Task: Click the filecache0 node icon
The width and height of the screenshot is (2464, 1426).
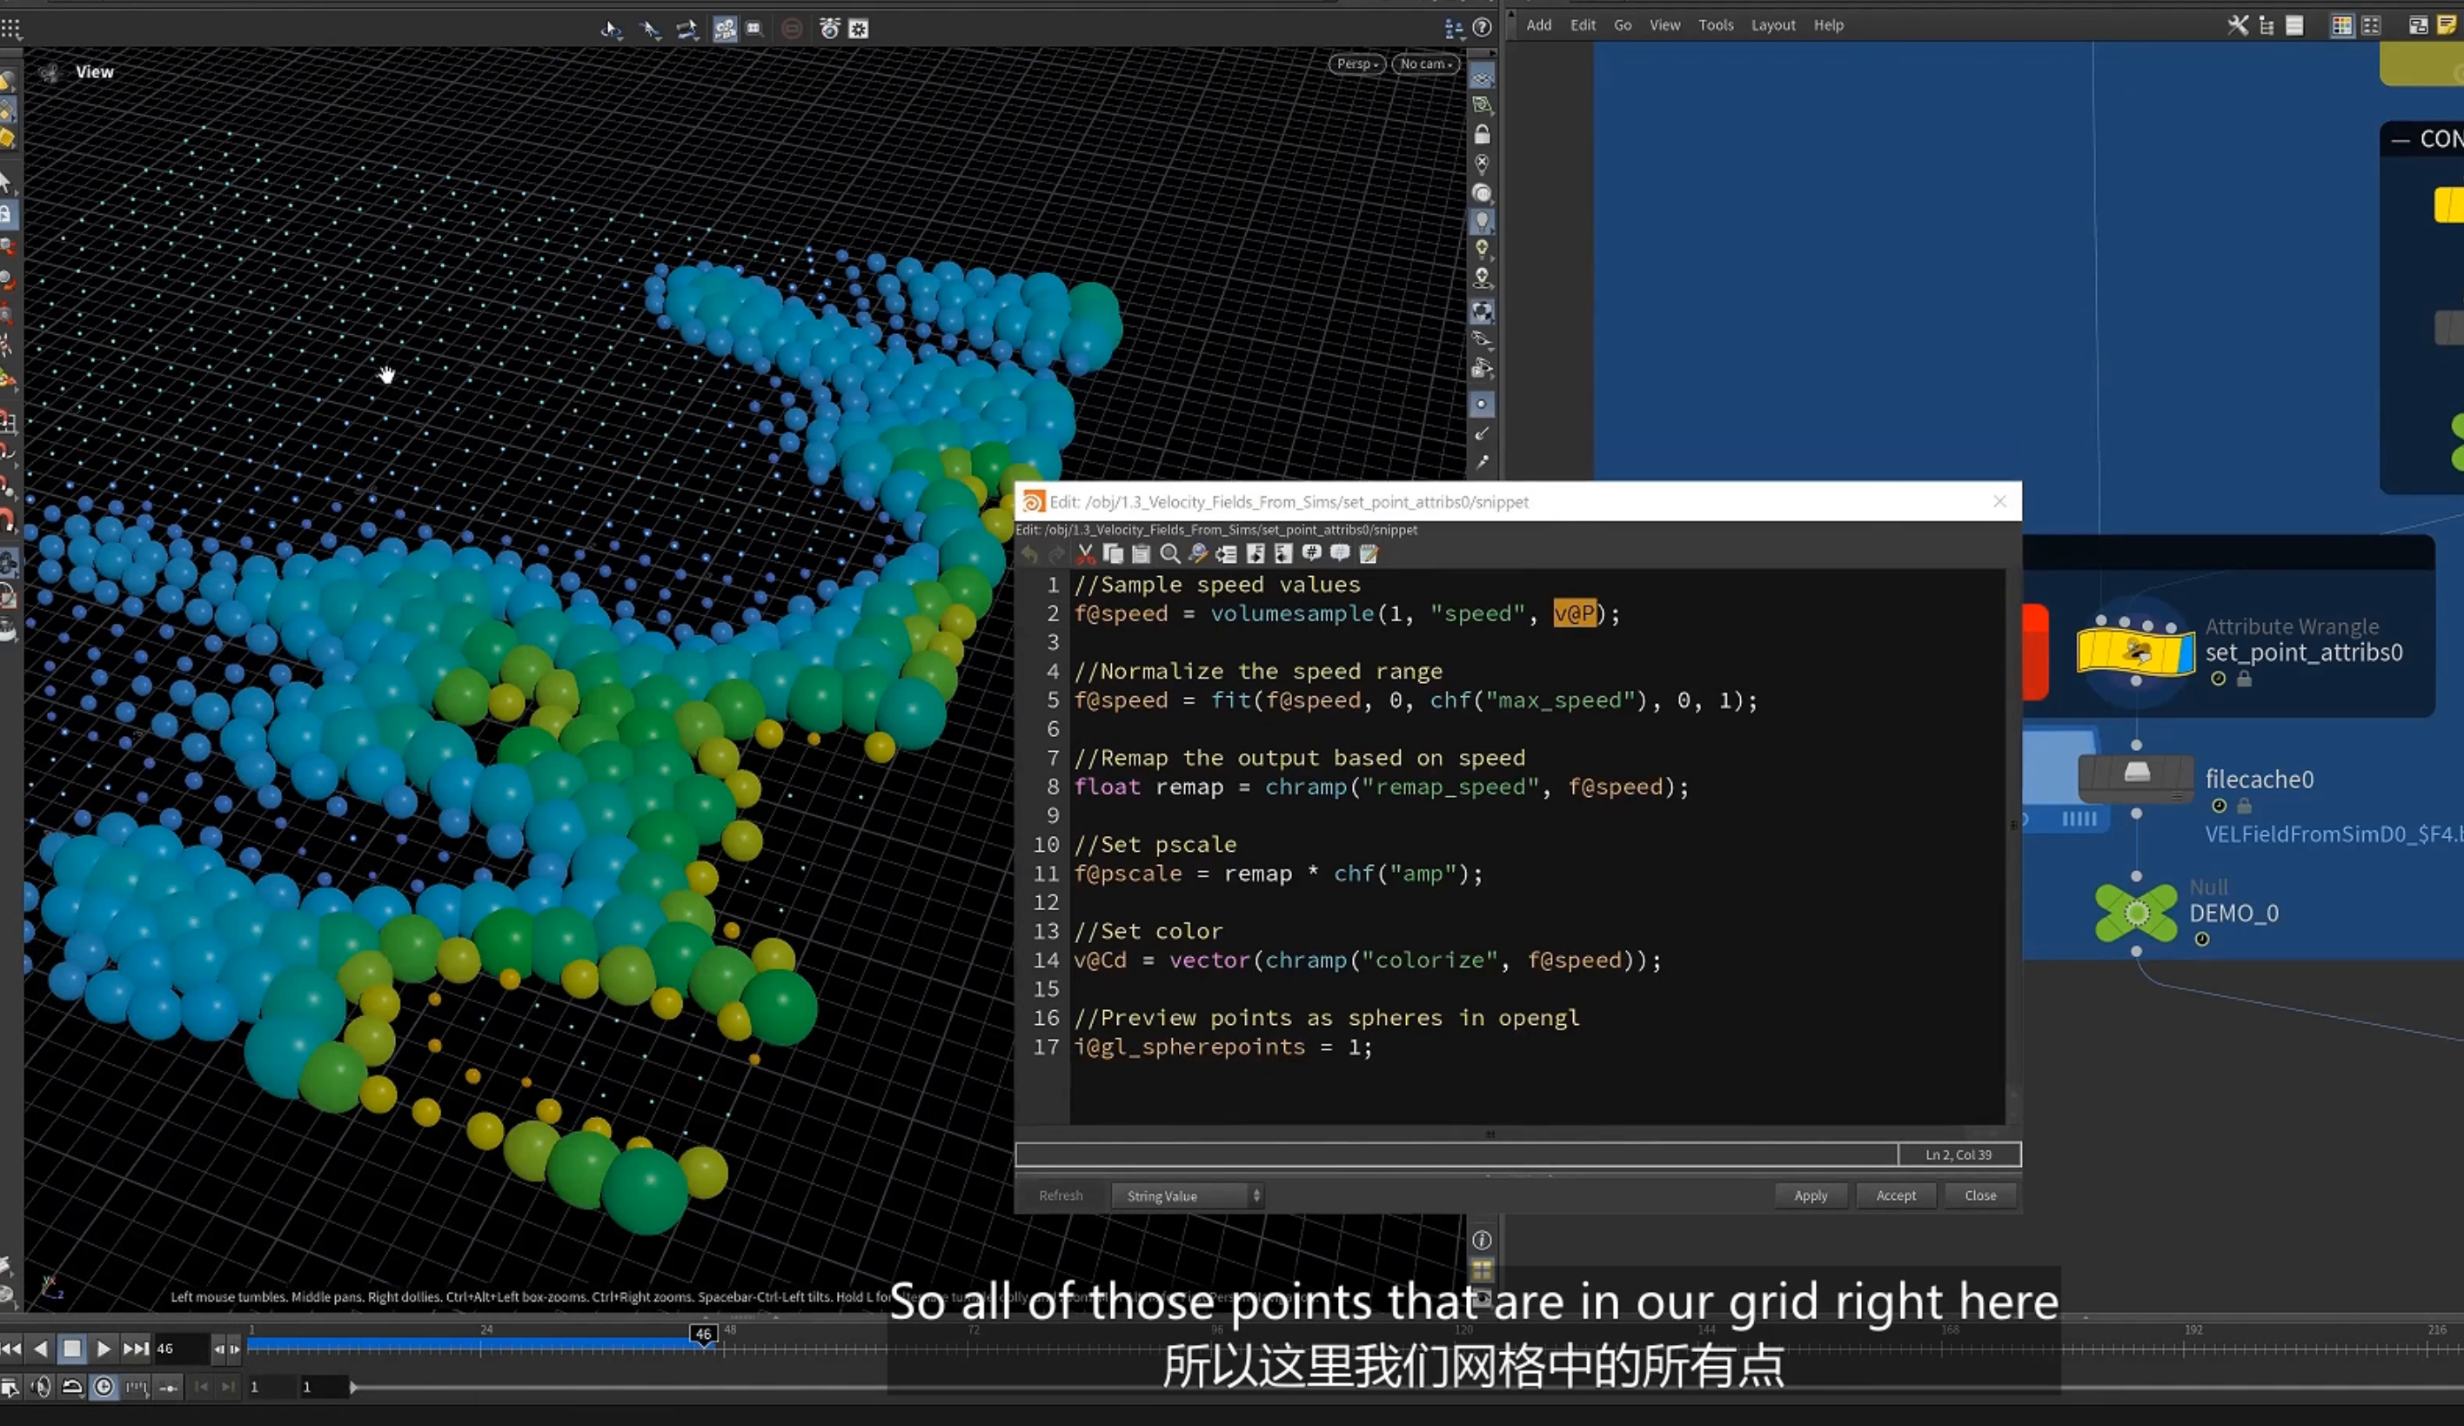Action: [x=2137, y=778]
